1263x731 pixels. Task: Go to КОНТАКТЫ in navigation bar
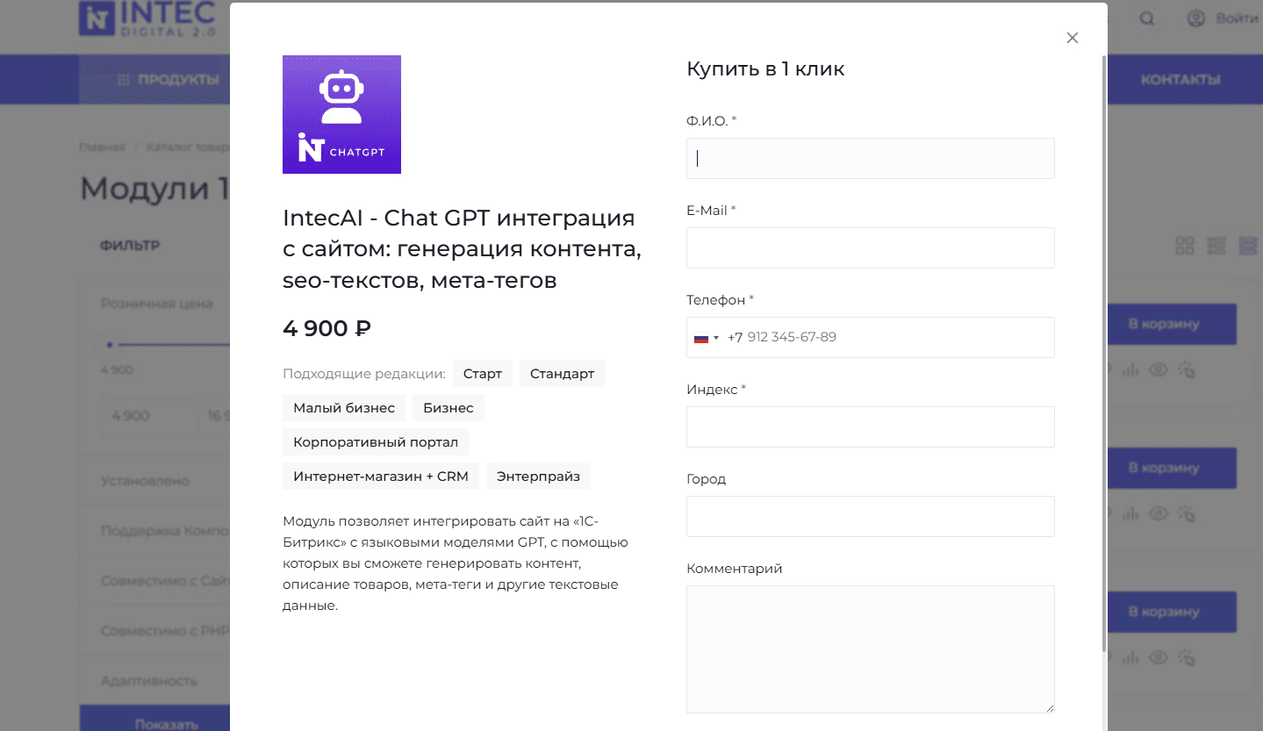coord(1180,80)
